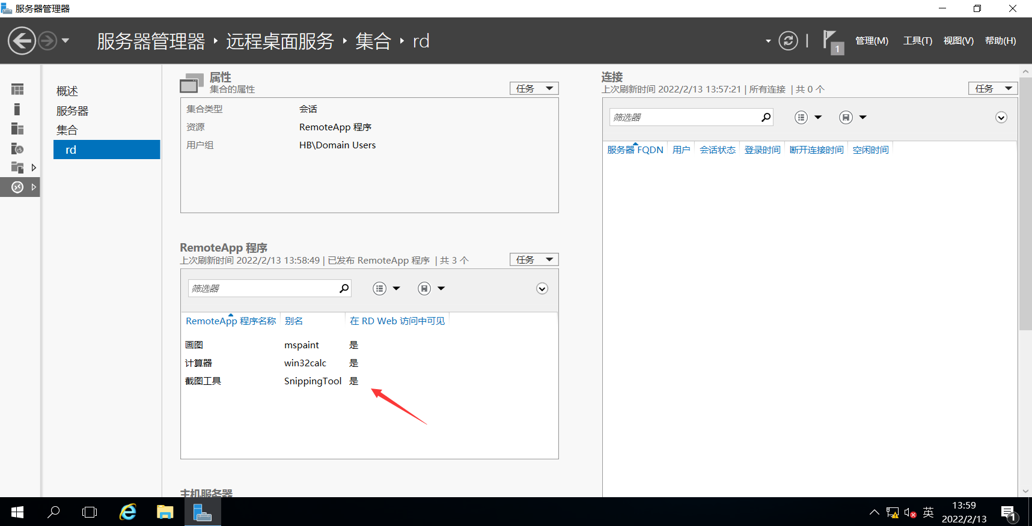Viewport: 1032px width, 526px height.
Task: Click Server Manager taskbar icon
Action: click(x=203, y=512)
